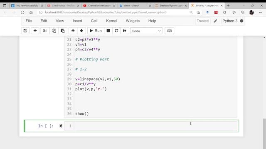
Task: Move selected cell up arrow
Action: tap(73, 31)
